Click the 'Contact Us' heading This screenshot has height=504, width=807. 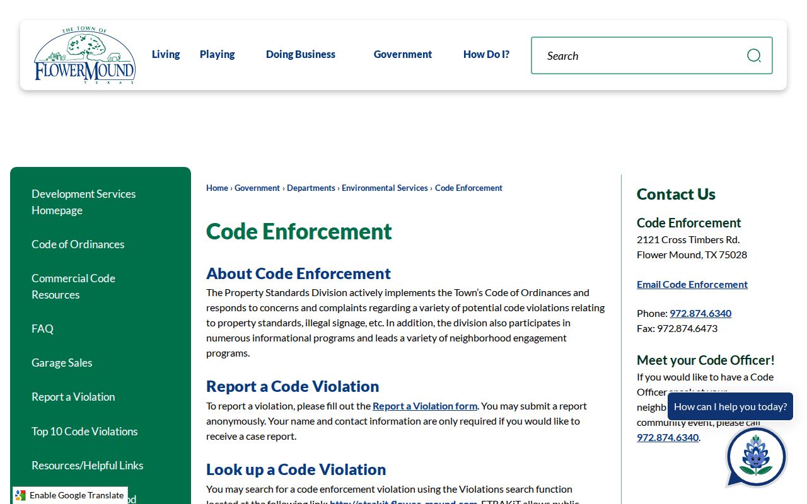click(x=676, y=194)
